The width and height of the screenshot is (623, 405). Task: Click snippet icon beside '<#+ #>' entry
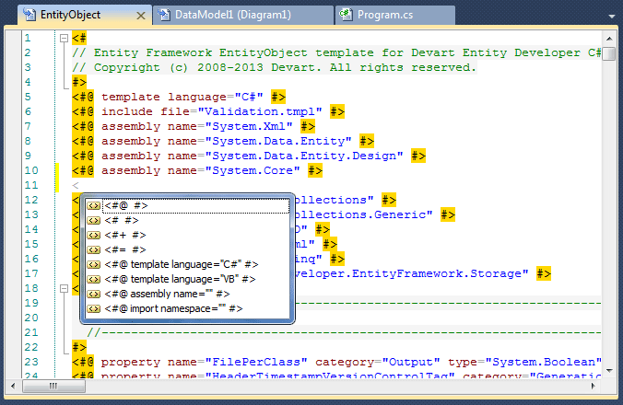pos(94,235)
